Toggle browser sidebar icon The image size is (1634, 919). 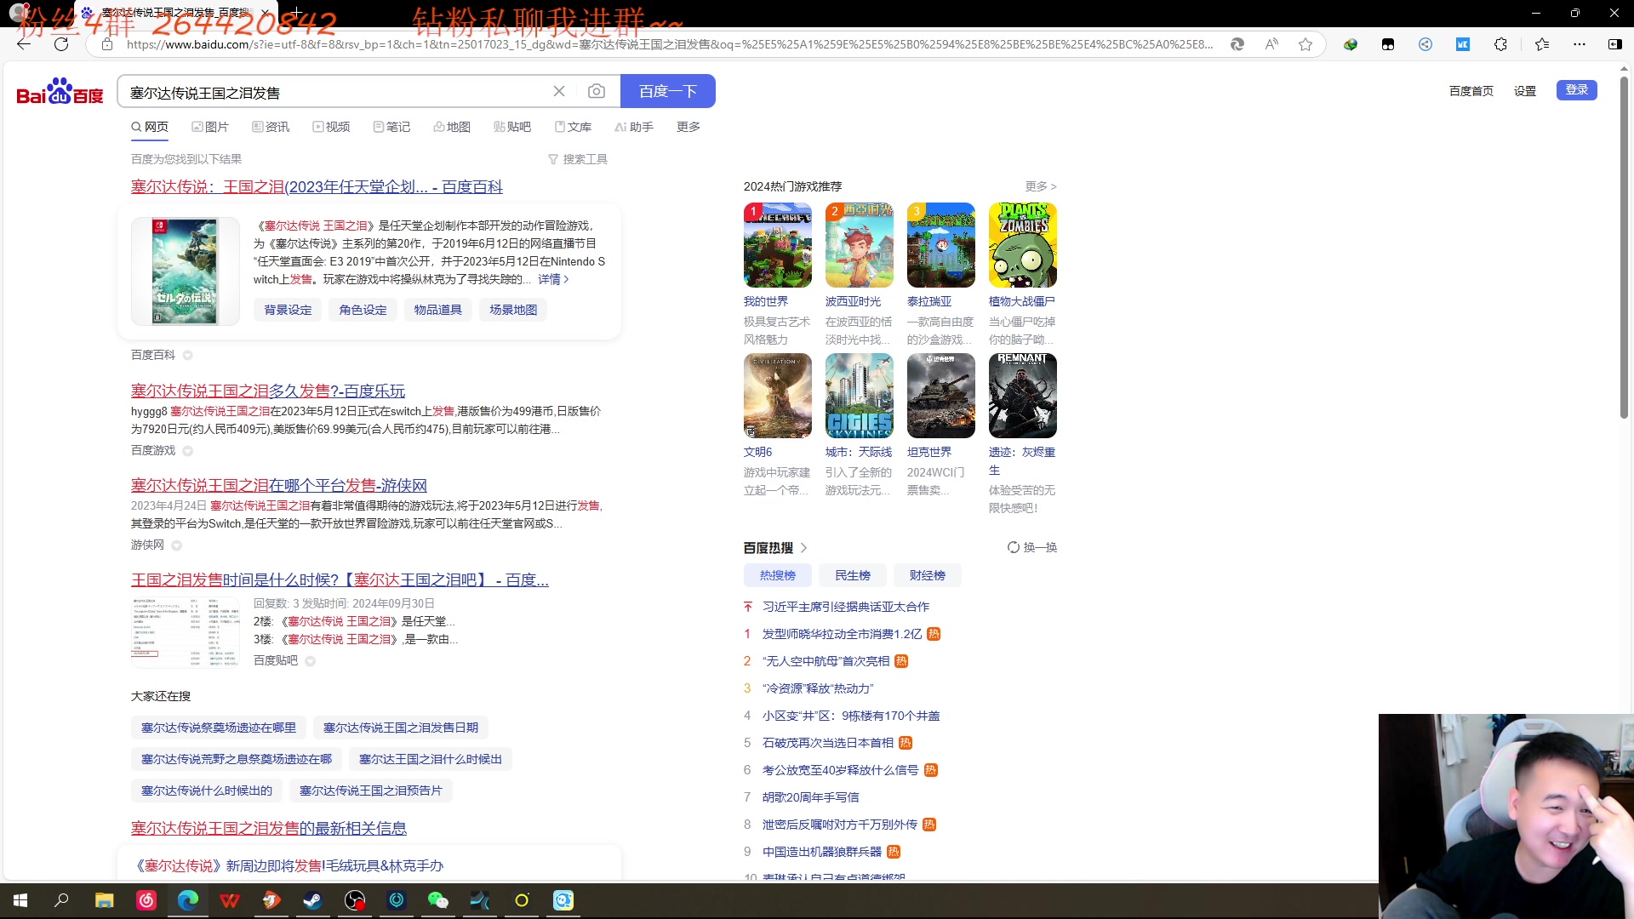click(1614, 44)
